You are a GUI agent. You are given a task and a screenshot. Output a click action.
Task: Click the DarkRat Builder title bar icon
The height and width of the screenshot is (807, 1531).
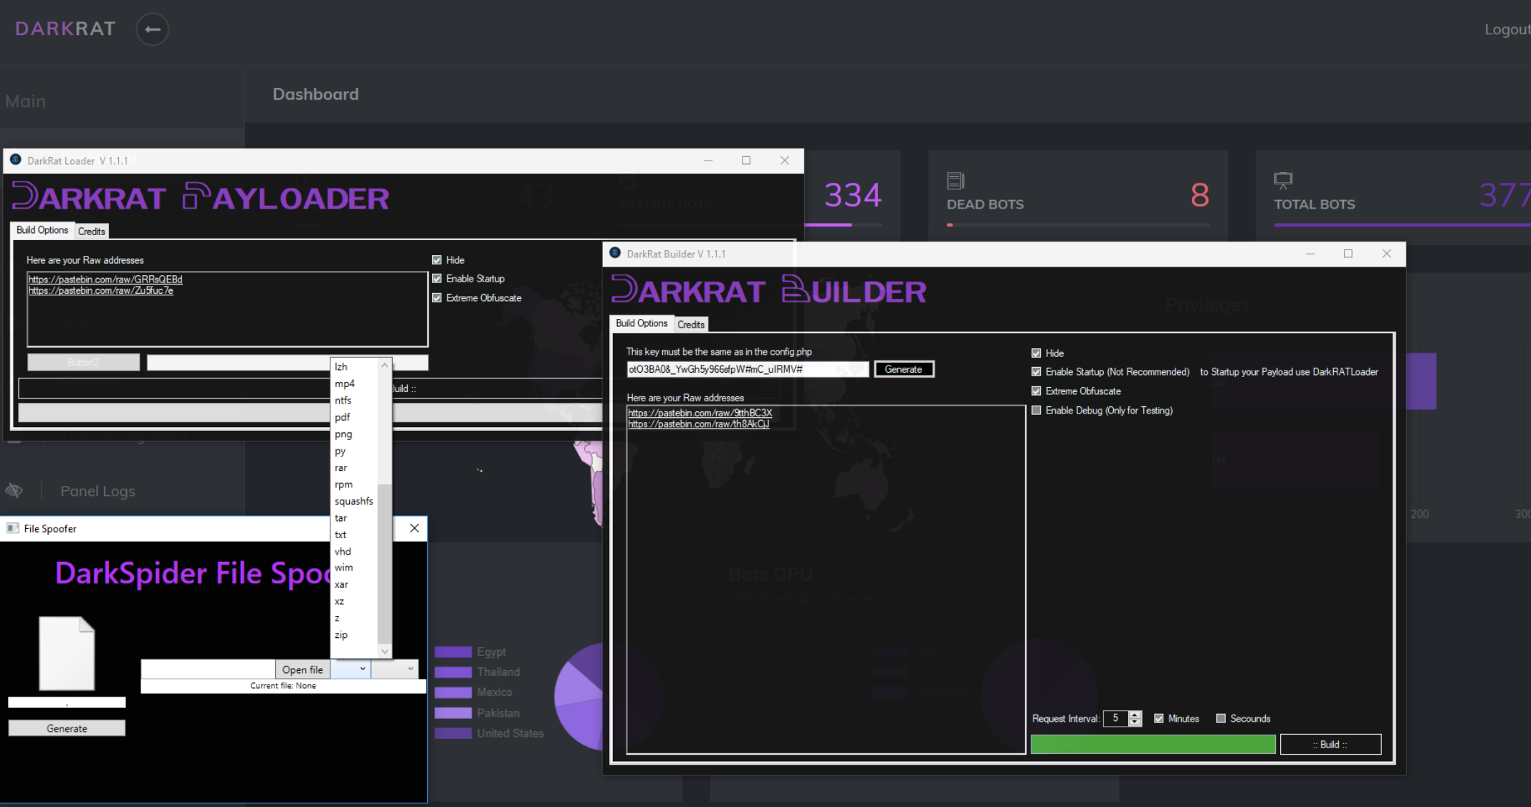pyautogui.click(x=615, y=253)
